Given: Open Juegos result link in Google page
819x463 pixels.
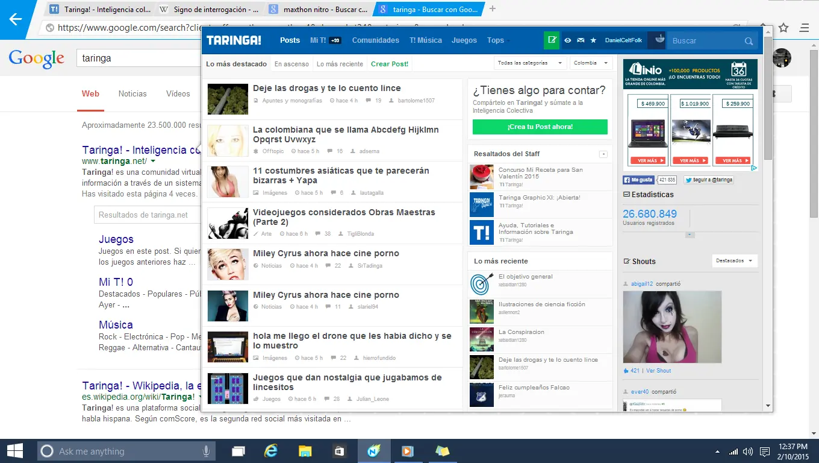Looking at the screenshot, I should pyautogui.click(x=116, y=239).
